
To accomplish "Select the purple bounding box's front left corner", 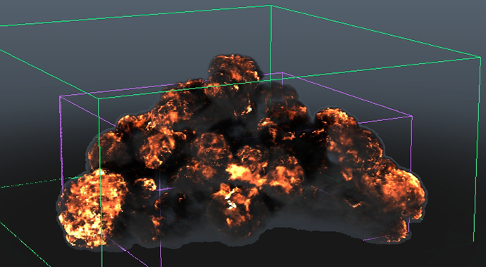I will tap(60, 97).
